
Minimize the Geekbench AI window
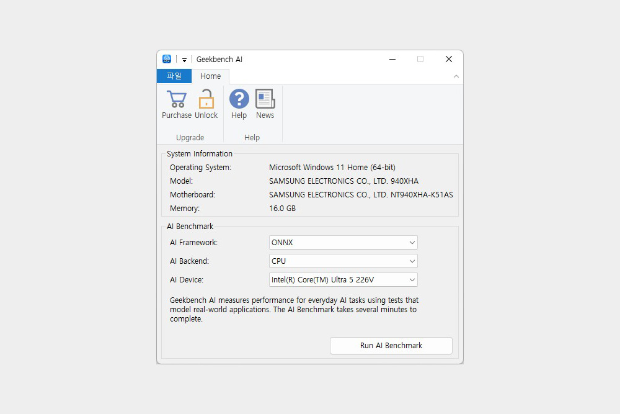pyautogui.click(x=392, y=59)
